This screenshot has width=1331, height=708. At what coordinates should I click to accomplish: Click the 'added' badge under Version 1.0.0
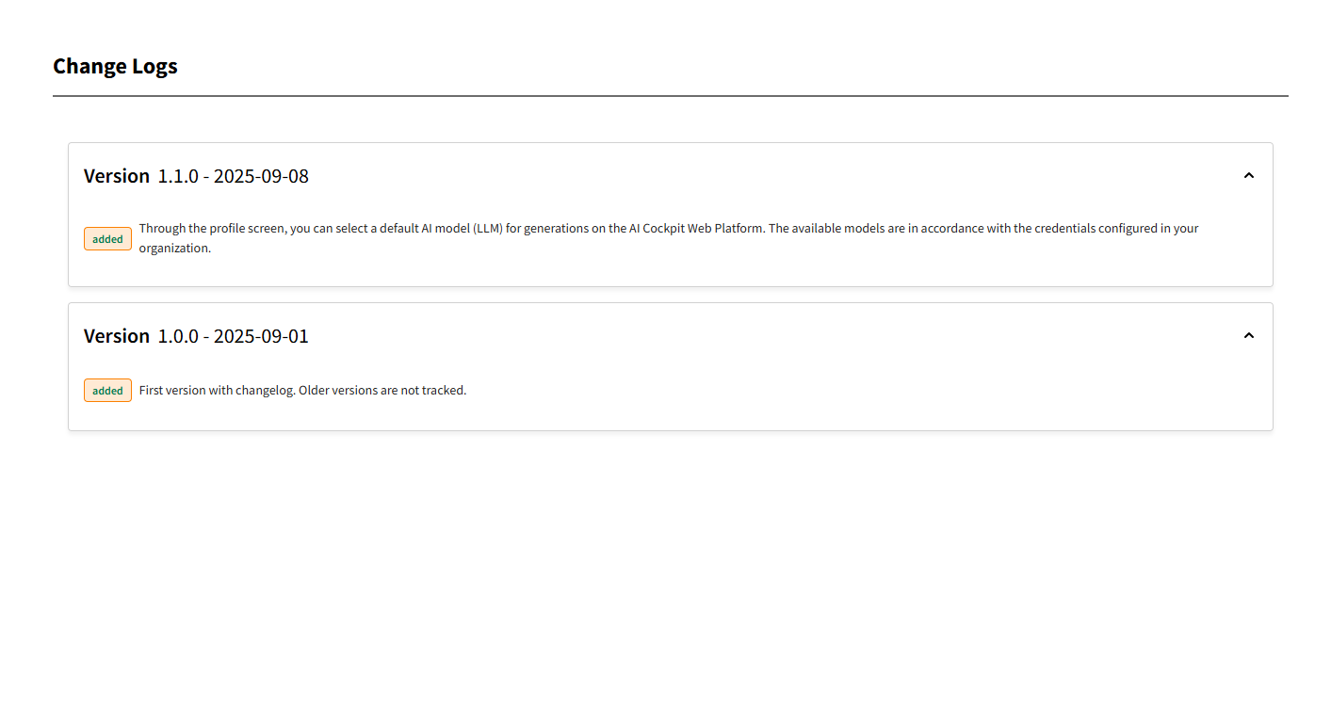click(107, 391)
